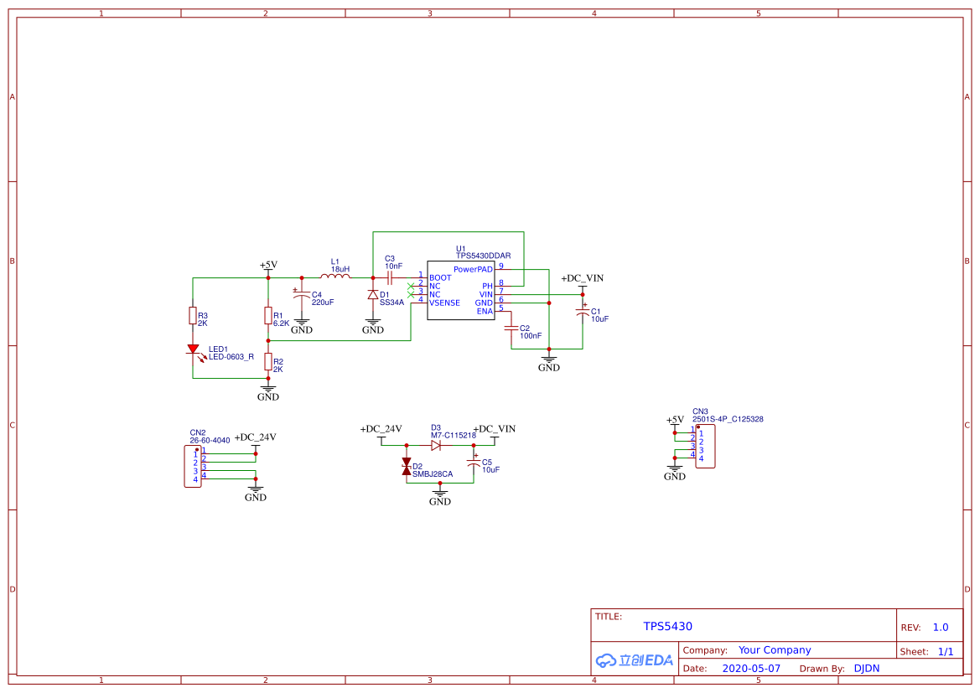Viewport: 980px width, 693px height.
Task: Click the 6.2K value of R1
Action: tap(281, 323)
